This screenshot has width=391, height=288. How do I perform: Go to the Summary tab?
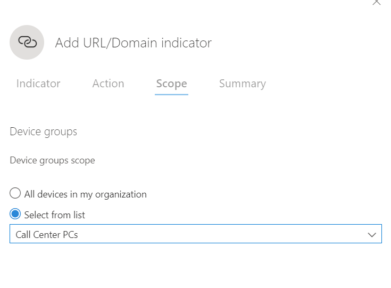click(242, 84)
